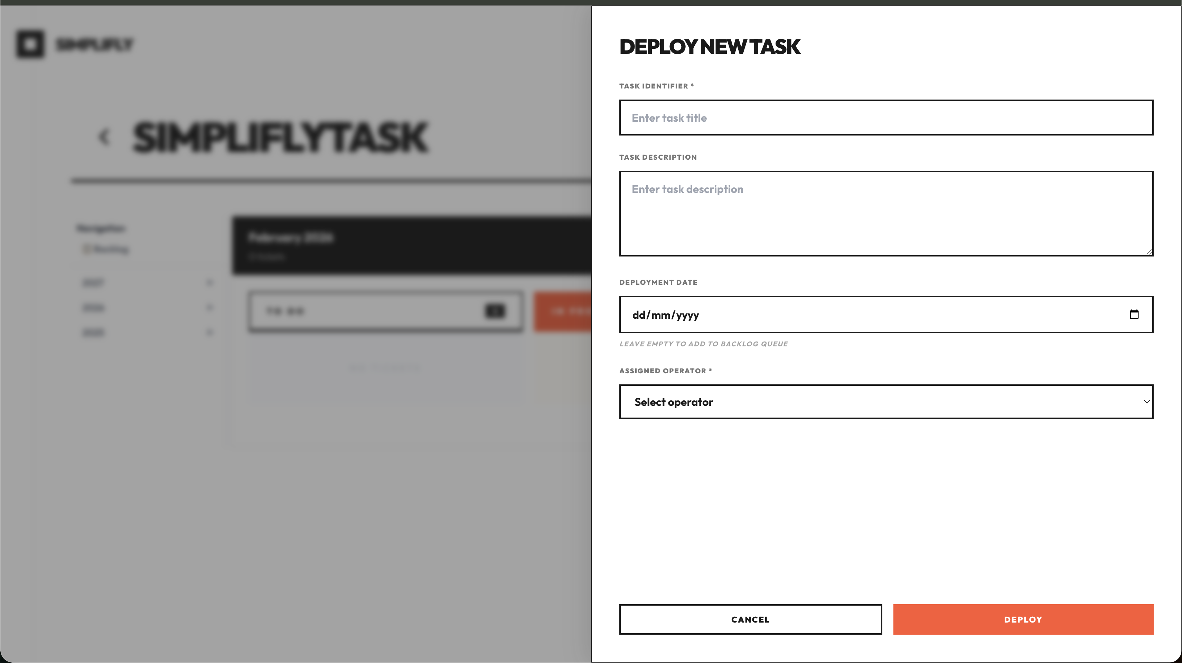1182x663 pixels.
Task: Click the Enter task title field
Action: coord(885,118)
